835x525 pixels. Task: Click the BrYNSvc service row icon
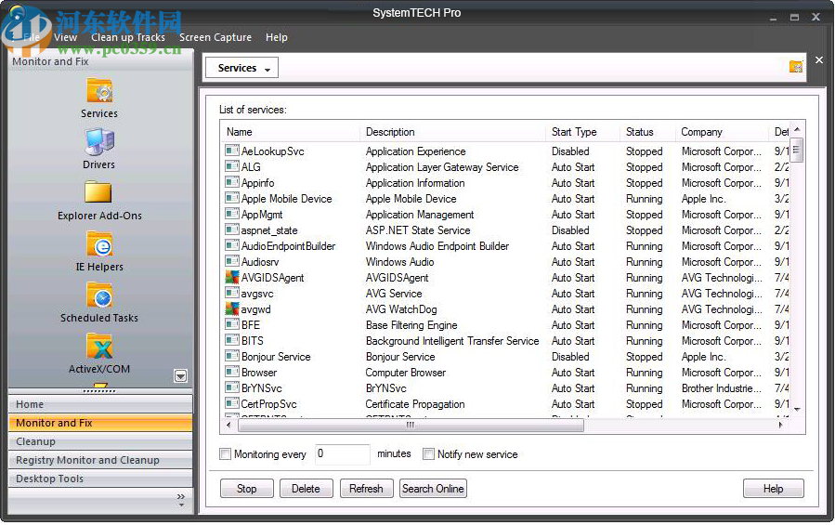tap(231, 387)
